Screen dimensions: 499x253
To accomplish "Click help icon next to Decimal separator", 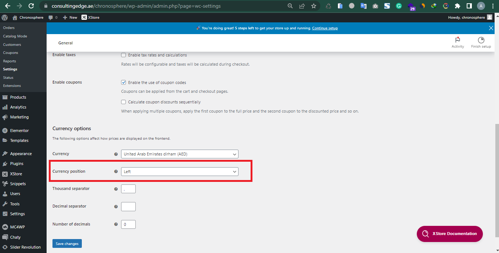I will [x=116, y=207].
